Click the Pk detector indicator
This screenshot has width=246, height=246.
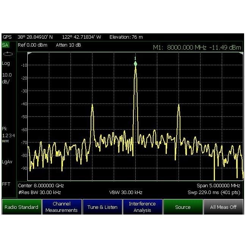click(x=5, y=129)
